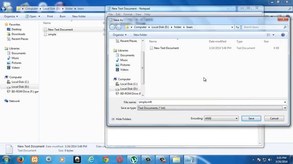Click the File name field containing simple.mft
The width and height of the screenshot is (293, 164).
(211, 102)
